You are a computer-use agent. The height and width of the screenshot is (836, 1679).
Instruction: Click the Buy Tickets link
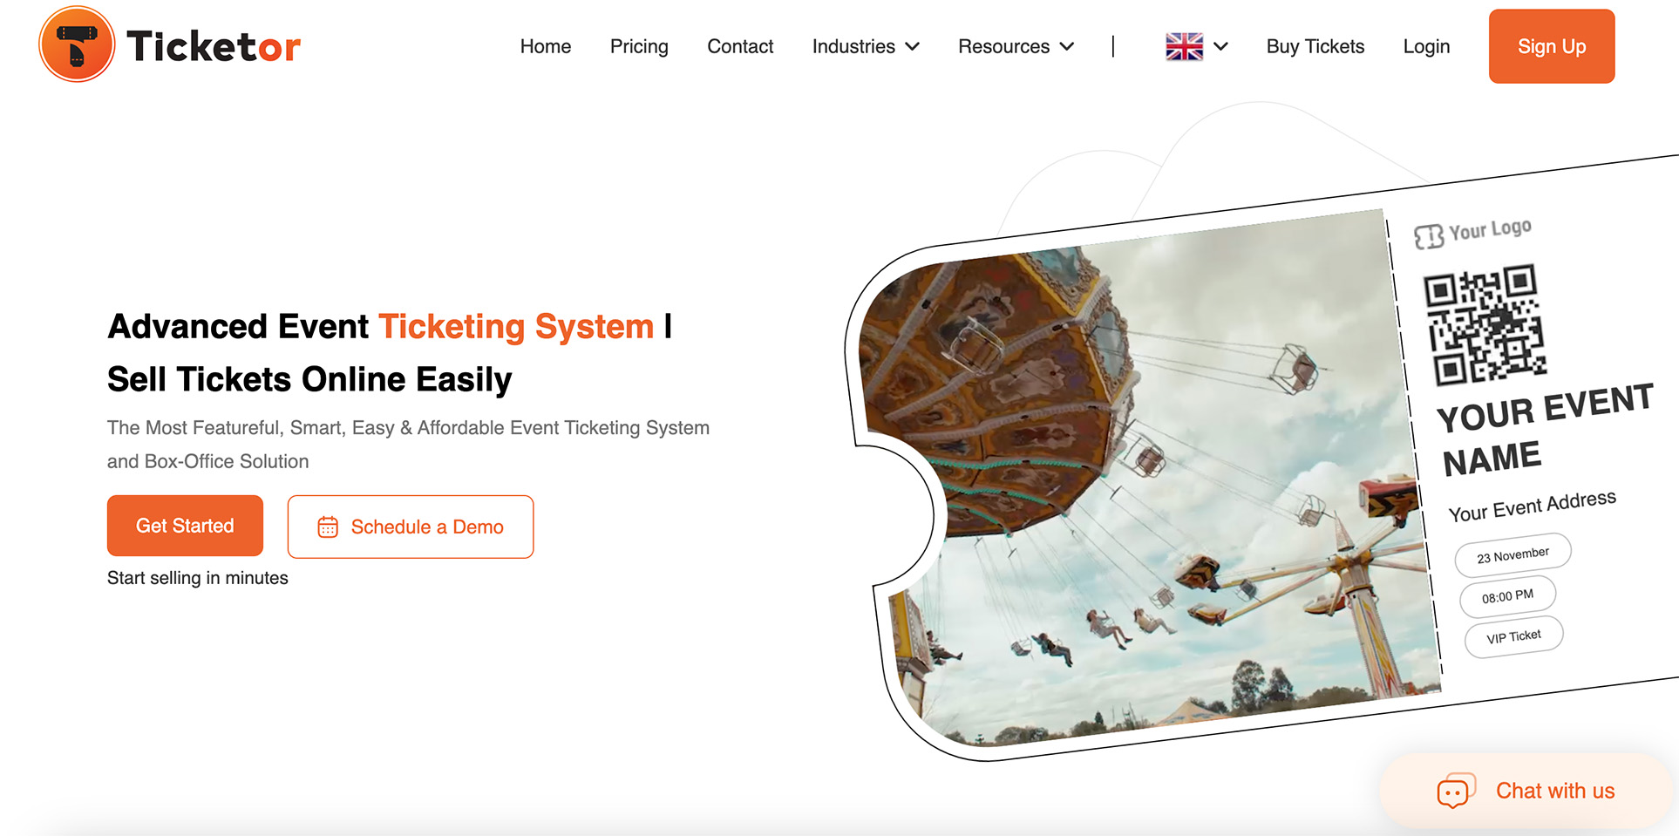[x=1315, y=46]
